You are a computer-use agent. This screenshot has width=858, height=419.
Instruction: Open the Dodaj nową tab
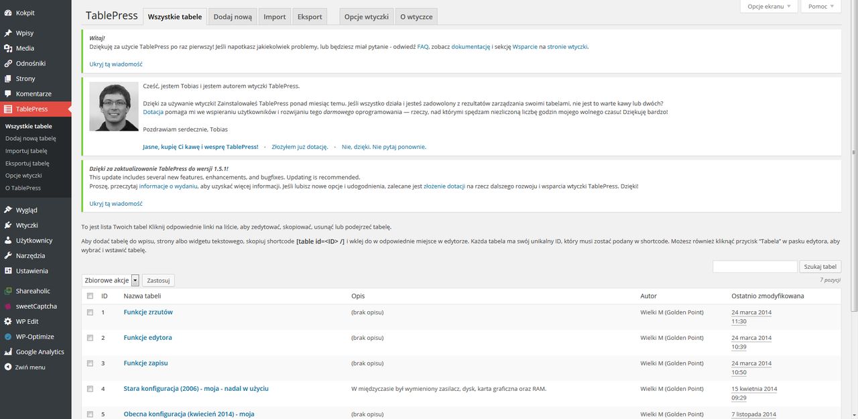click(x=233, y=17)
